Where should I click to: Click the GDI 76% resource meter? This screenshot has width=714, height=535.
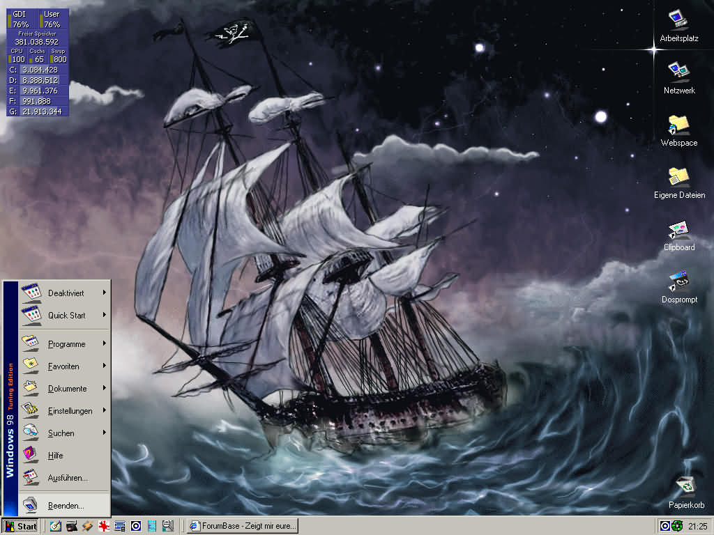pos(20,19)
